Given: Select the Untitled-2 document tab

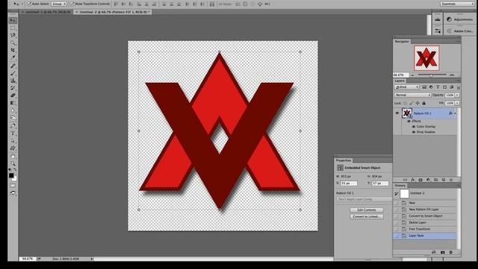Looking at the screenshot, I should [113, 12].
